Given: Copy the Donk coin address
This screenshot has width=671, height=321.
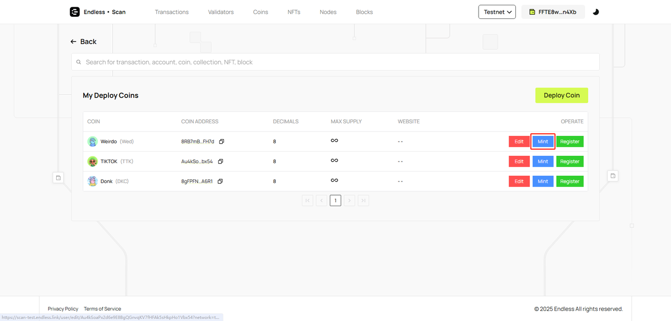Looking at the screenshot, I should 220,181.
